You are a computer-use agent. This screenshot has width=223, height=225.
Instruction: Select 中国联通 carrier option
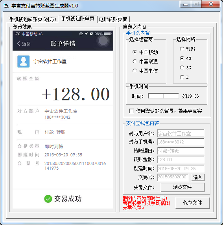coord(145,62)
